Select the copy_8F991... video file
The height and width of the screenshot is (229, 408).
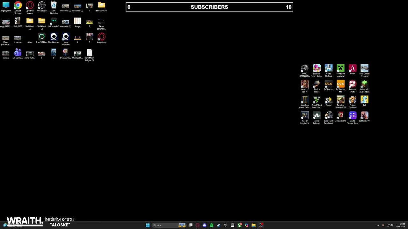pyautogui.click(x=6, y=23)
